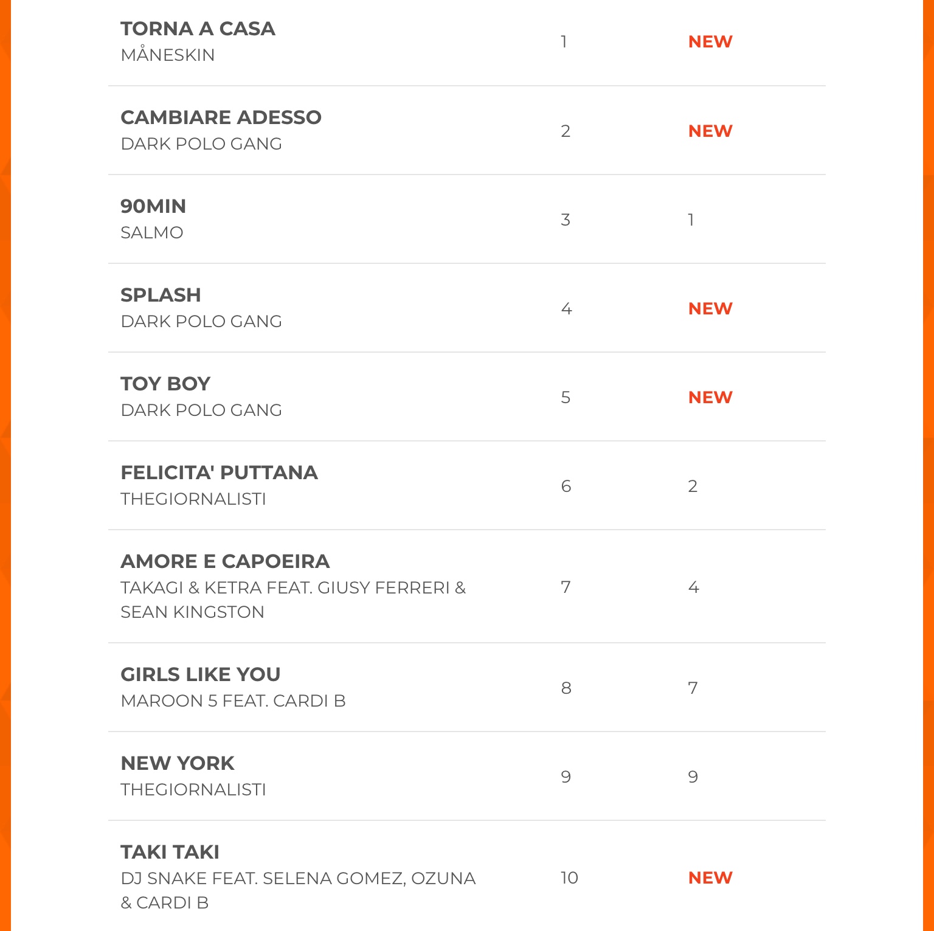Click the NEW badge for TORNA A CASA
The width and height of the screenshot is (934, 931).
pos(710,41)
